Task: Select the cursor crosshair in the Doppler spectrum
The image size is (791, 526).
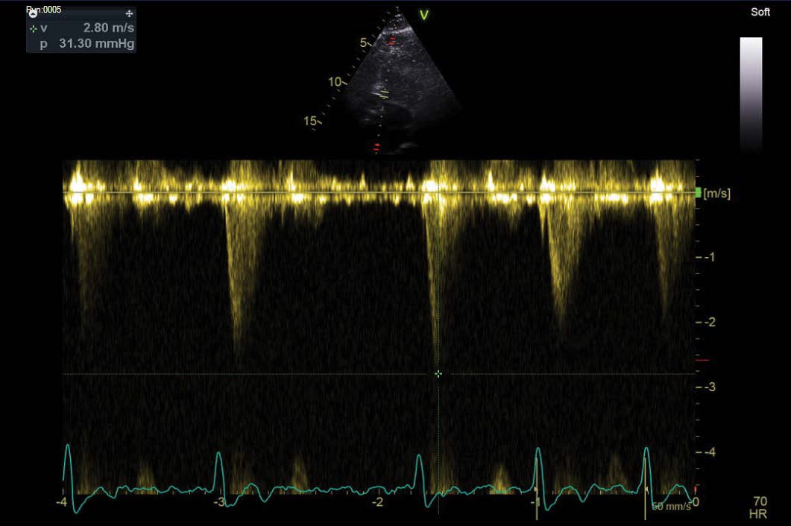Action: pyautogui.click(x=438, y=373)
